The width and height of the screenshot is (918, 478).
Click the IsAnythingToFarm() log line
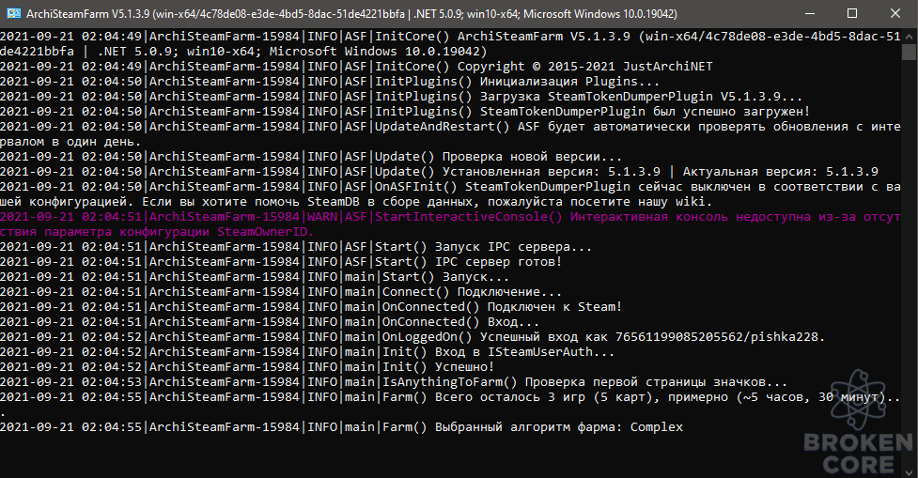pyautogui.click(x=394, y=382)
